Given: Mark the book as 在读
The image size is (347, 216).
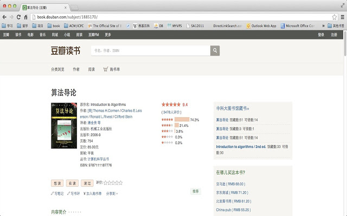Looking at the screenshot, I should click(x=72, y=183).
